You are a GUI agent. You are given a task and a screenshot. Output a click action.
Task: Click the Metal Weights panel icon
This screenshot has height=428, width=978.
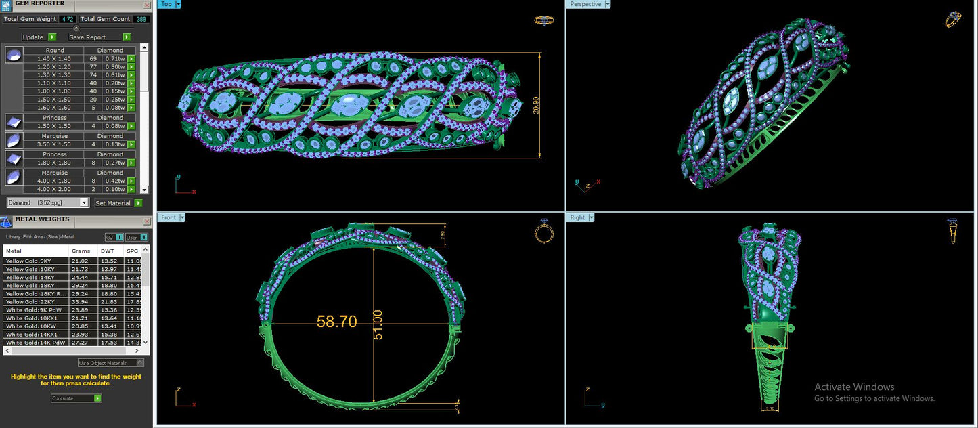[x=7, y=221]
